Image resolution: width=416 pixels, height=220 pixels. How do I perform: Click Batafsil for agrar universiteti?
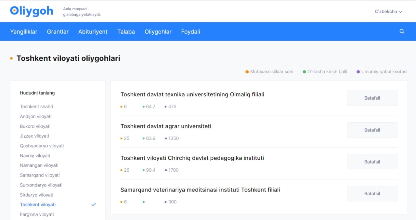click(x=372, y=130)
